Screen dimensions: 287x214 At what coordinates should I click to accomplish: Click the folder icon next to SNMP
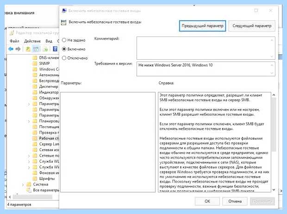35,63
